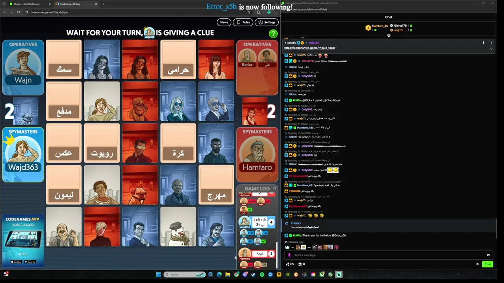Image resolution: width=504 pixels, height=283 pixels.
Task: Select the word card حرامي
Action: click(x=178, y=59)
